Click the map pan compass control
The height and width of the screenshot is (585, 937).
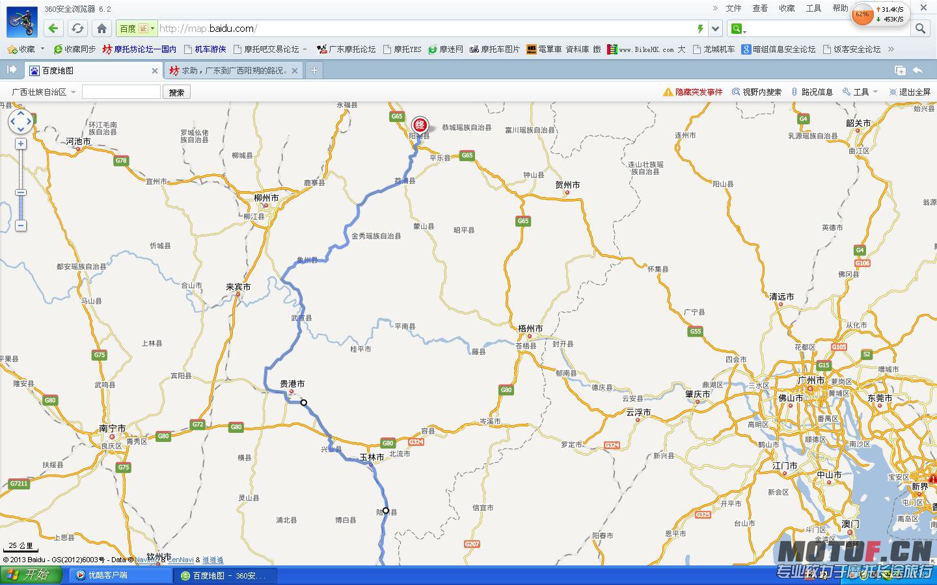20,121
